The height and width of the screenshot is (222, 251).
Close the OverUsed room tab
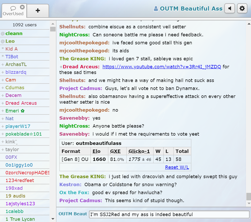pyautogui.click(x=22, y=7)
